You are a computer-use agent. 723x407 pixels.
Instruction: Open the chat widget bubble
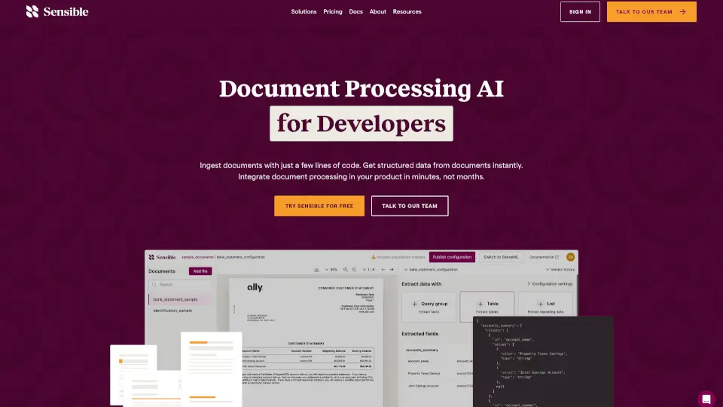click(x=706, y=399)
